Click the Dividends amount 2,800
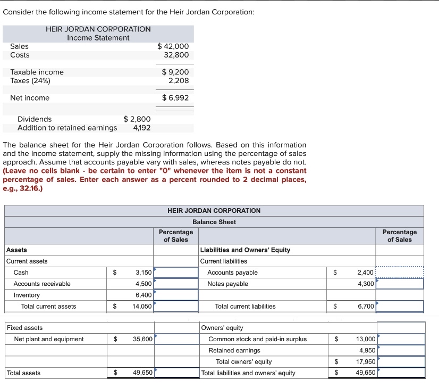Screen dimensions: 439x388 pyautogui.click(x=137, y=119)
